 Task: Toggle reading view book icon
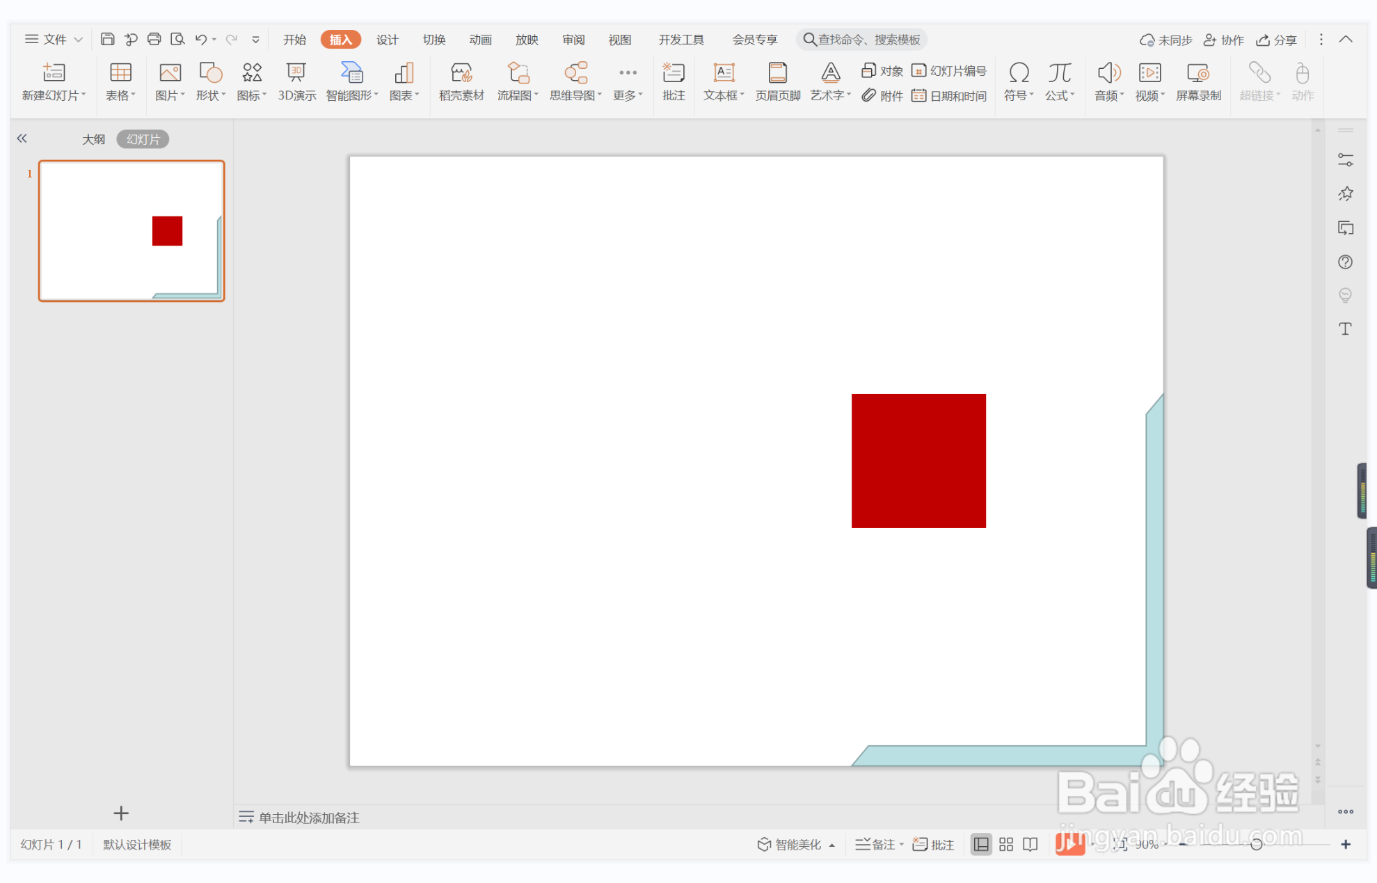pos(1030,844)
